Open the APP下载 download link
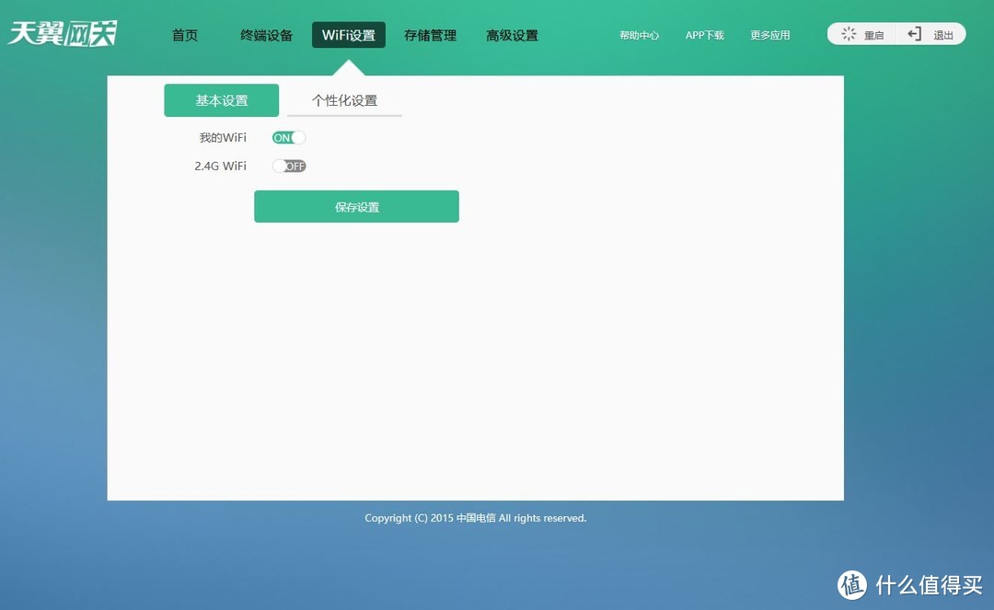This screenshot has width=994, height=610. pyautogui.click(x=704, y=35)
